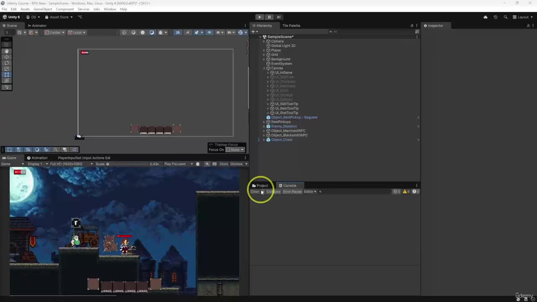Click the version control icon beside Asset Store

point(80,17)
